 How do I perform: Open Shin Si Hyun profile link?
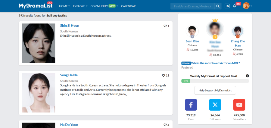70,26
